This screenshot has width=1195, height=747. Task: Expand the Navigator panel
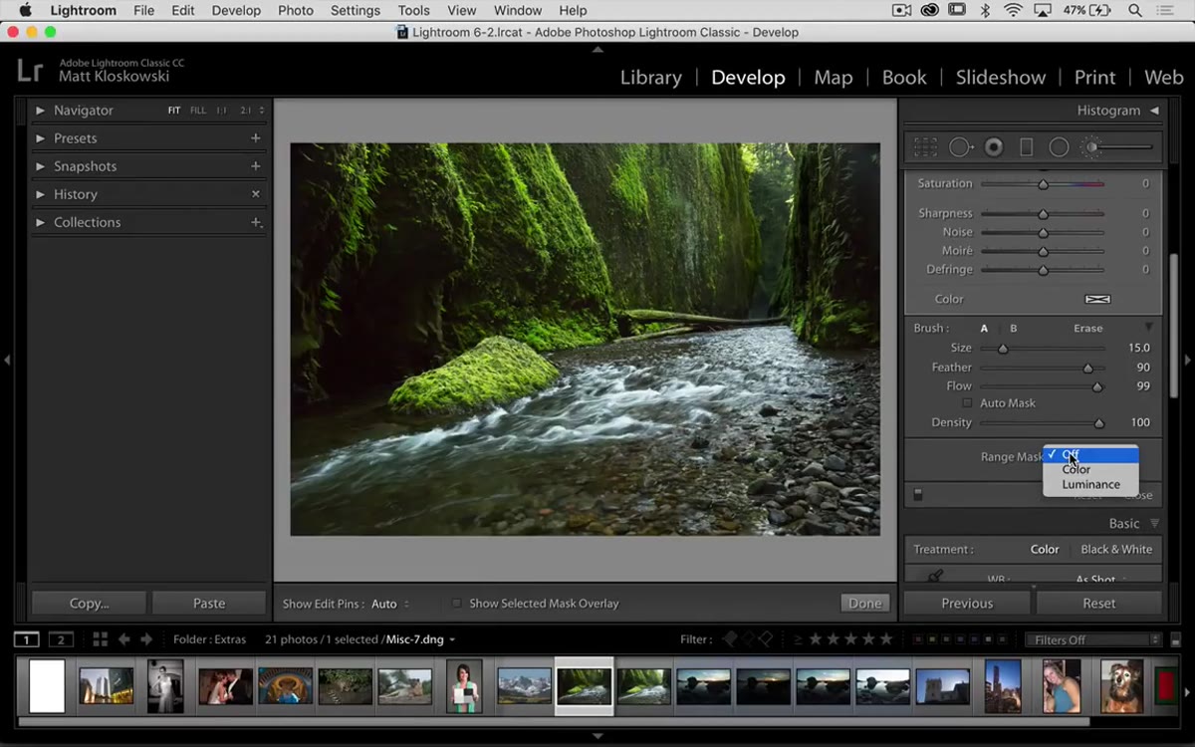pos(41,111)
